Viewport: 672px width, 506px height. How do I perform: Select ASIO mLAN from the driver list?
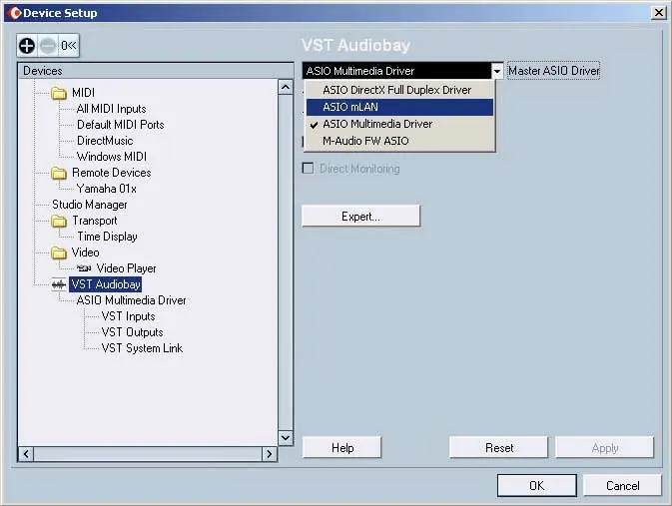pyautogui.click(x=399, y=107)
